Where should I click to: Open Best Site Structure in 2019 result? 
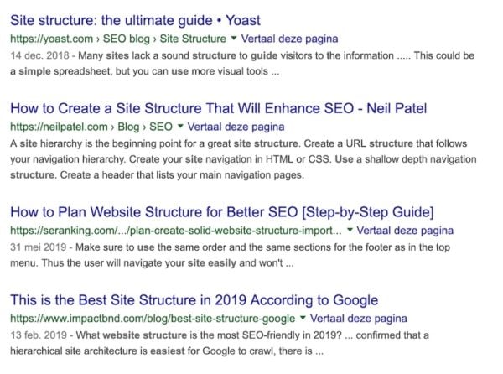pos(194,299)
